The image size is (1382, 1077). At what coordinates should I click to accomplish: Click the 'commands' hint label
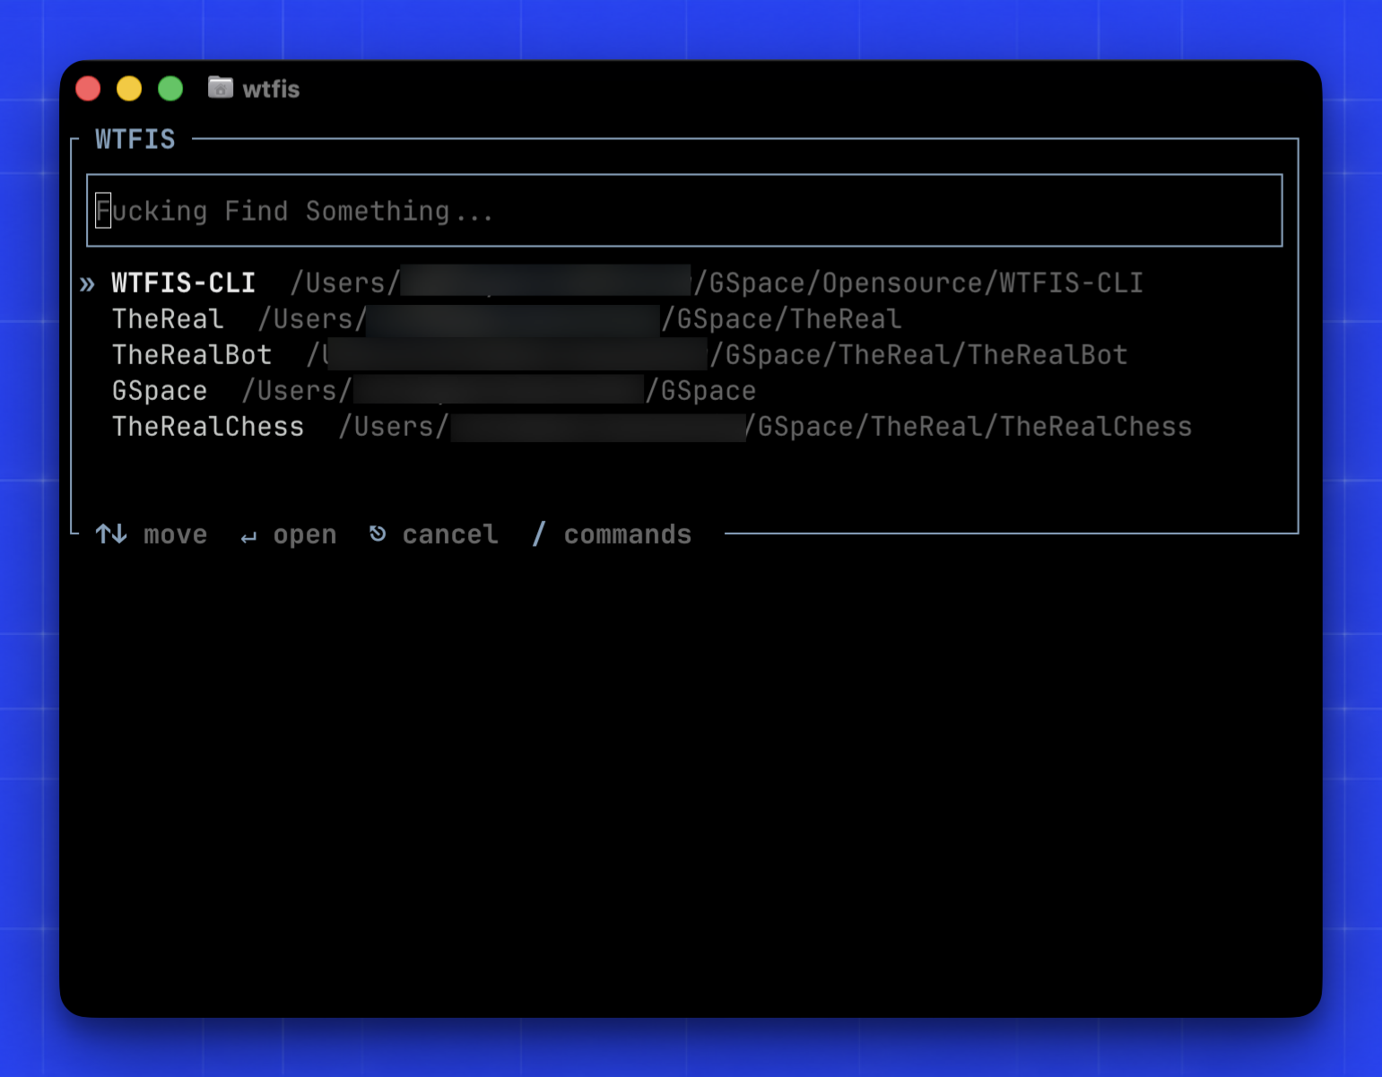click(628, 535)
